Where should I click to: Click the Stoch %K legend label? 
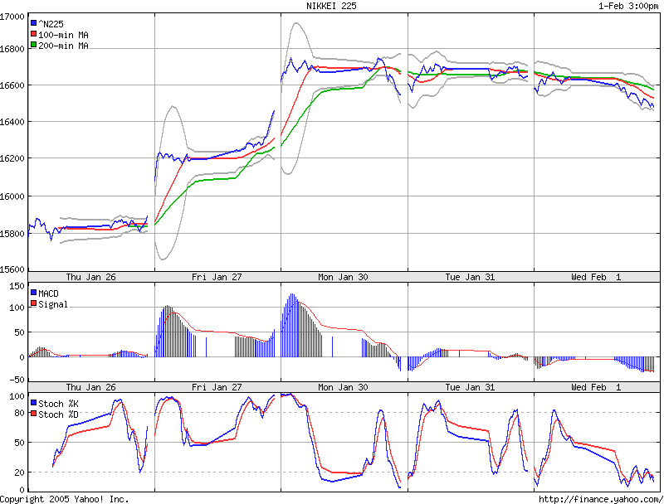coord(58,404)
